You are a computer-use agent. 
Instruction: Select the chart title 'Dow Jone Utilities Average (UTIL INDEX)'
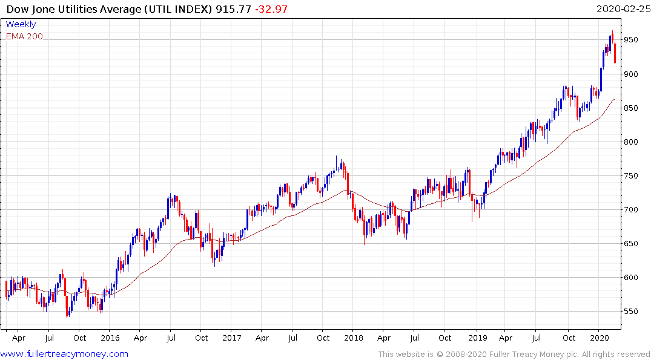click(x=109, y=9)
